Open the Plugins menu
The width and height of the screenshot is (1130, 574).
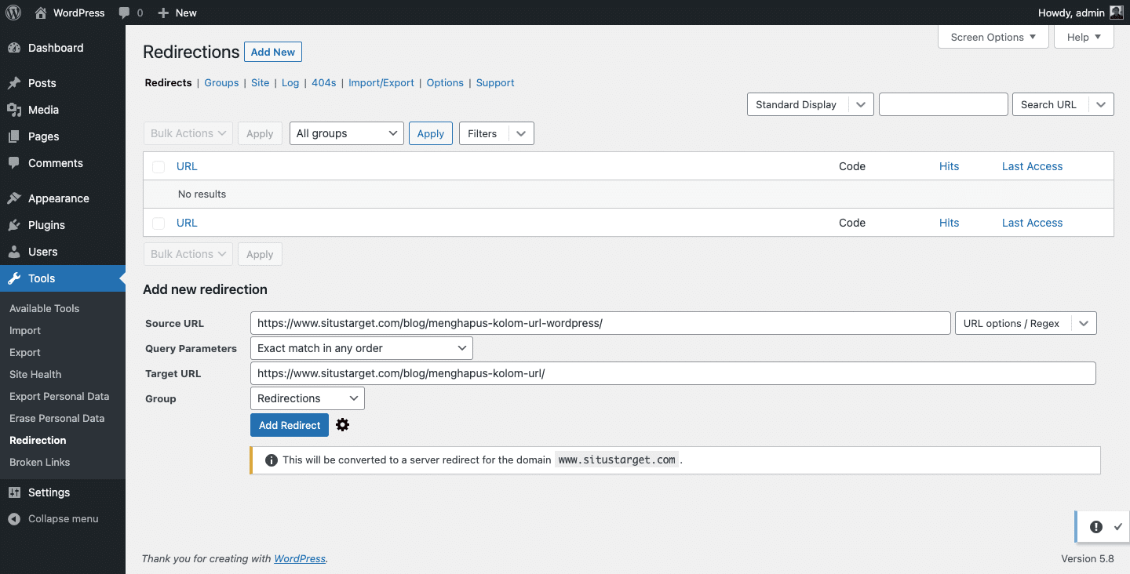click(63, 225)
